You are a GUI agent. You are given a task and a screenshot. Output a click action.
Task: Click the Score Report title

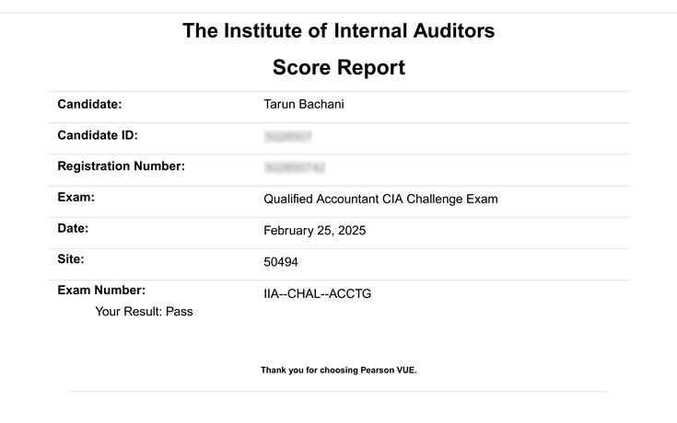[x=339, y=67]
